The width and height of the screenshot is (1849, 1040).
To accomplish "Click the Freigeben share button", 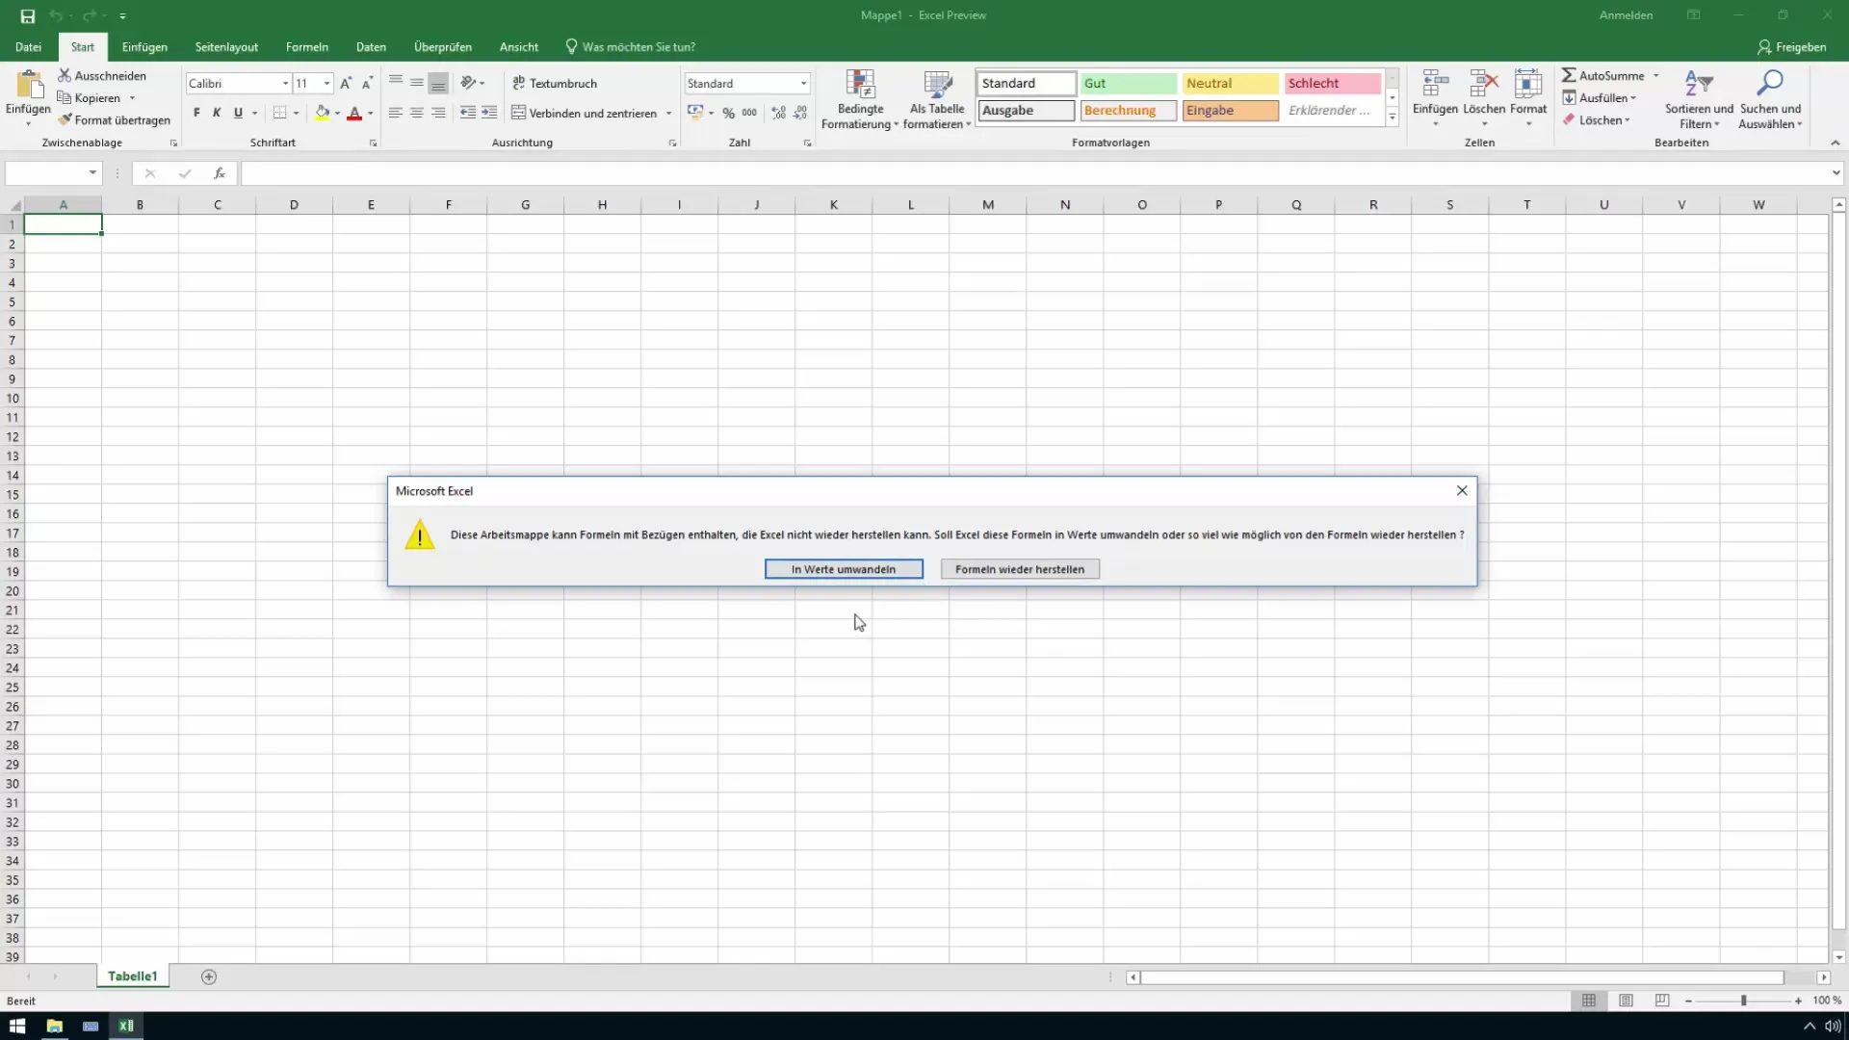I will [x=1791, y=46].
